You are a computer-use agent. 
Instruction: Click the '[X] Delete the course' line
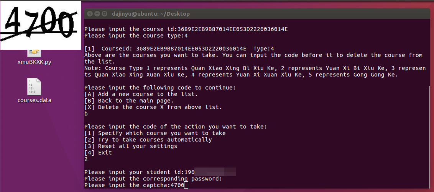(x=153, y=107)
